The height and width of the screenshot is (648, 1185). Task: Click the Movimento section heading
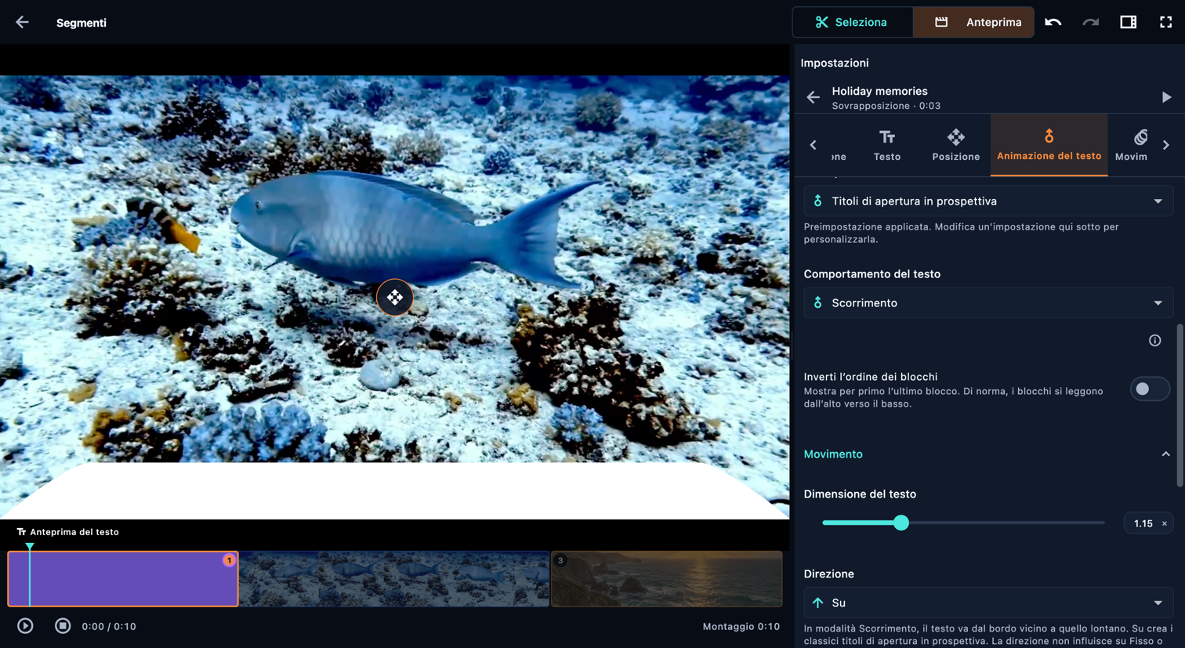[x=833, y=454]
